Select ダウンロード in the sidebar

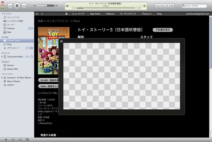17,48
